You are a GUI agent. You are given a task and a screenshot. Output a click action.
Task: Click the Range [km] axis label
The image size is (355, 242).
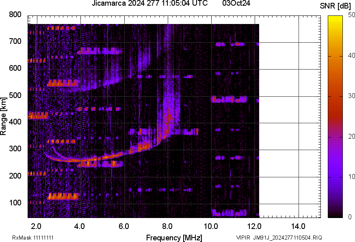point(4,116)
